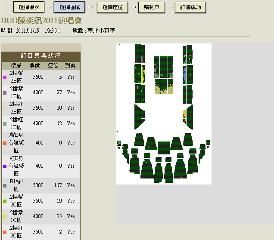Select the 2樓紫2B區 area name
This screenshot has height=240, width=274.
tap(16, 77)
